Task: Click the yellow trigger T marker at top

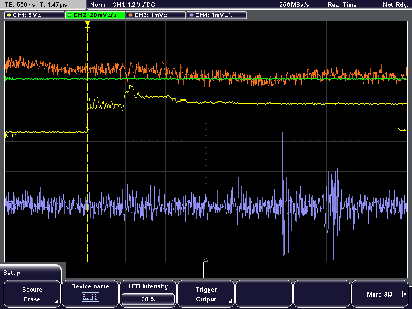Action: click(x=87, y=27)
